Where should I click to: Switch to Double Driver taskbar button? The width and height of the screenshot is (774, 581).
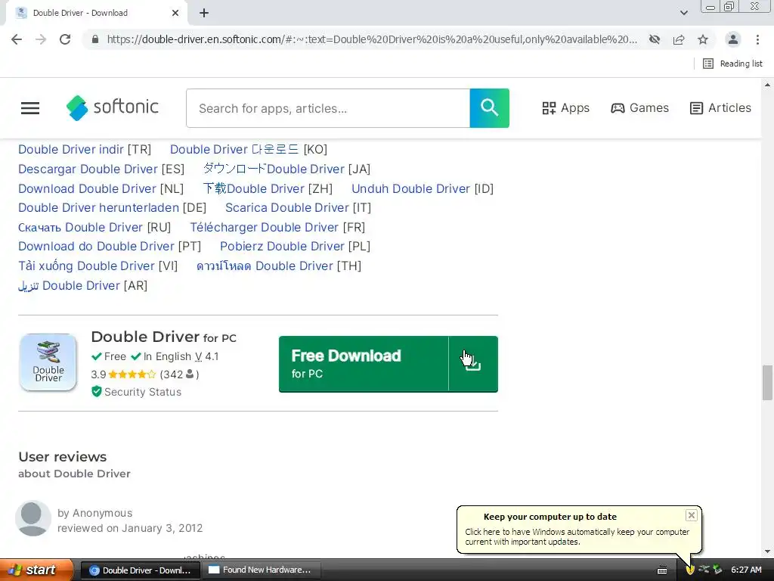tap(140, 570)
